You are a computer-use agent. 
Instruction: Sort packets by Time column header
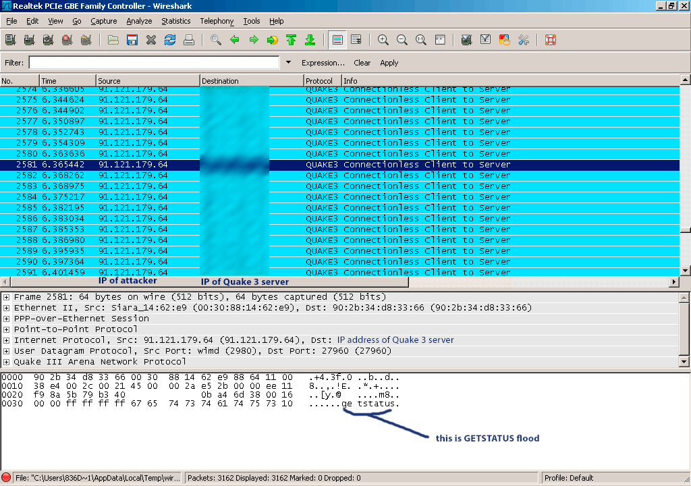tap(68, 81)
